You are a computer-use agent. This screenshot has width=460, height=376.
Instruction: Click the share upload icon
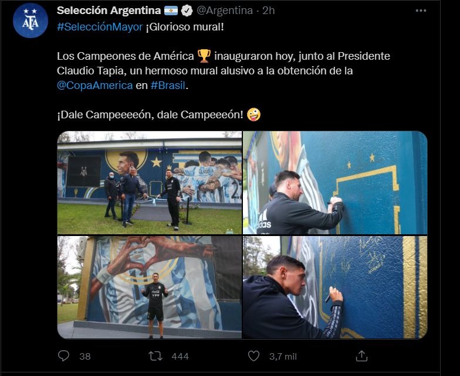click(361, 356)
